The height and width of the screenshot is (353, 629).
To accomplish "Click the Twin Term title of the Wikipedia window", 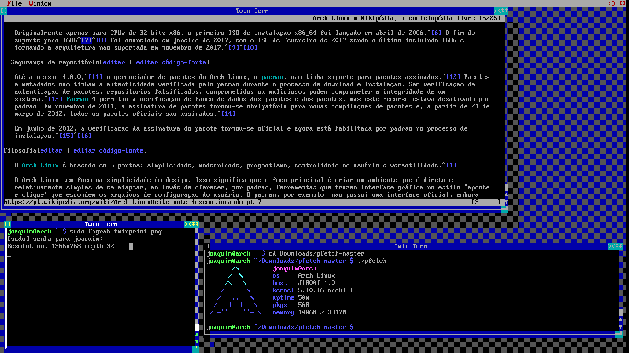I will (252, 11).
